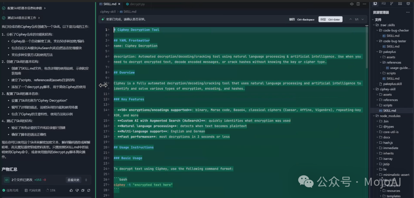Open the editor more actions ellipsis

[x=365, y=4]
